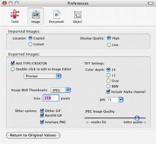Click Return to Original Values button
Image resolution: width=156 pixels, height=144 pixels.
pyautogui.click(x=33, y=135)
